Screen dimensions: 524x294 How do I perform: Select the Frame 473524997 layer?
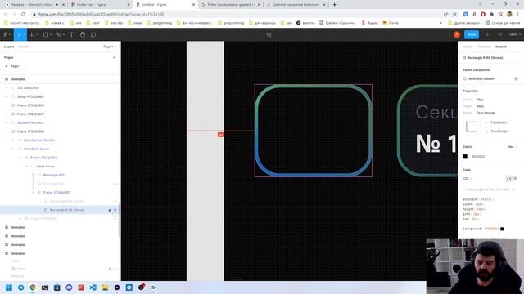tap(30, 114)
